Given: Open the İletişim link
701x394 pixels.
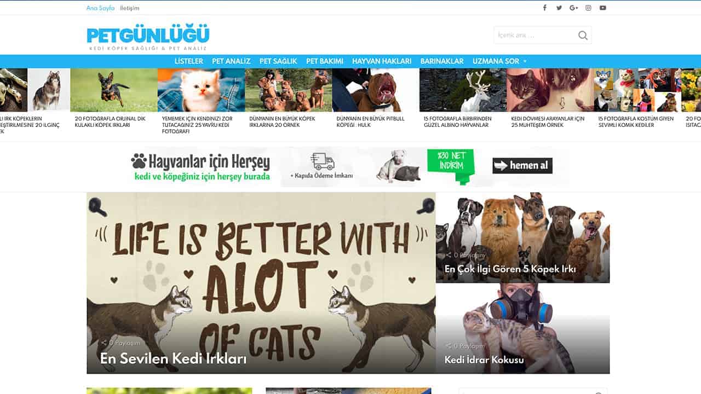Looking at the screenshot, I should [x=130, y=8].
